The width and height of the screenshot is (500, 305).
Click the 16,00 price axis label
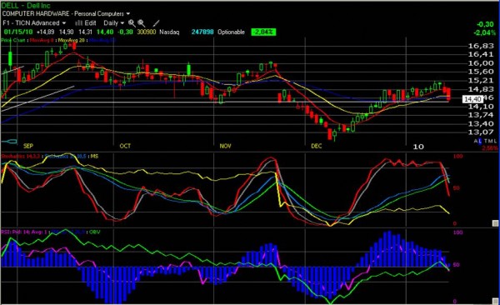click(481, 62)
